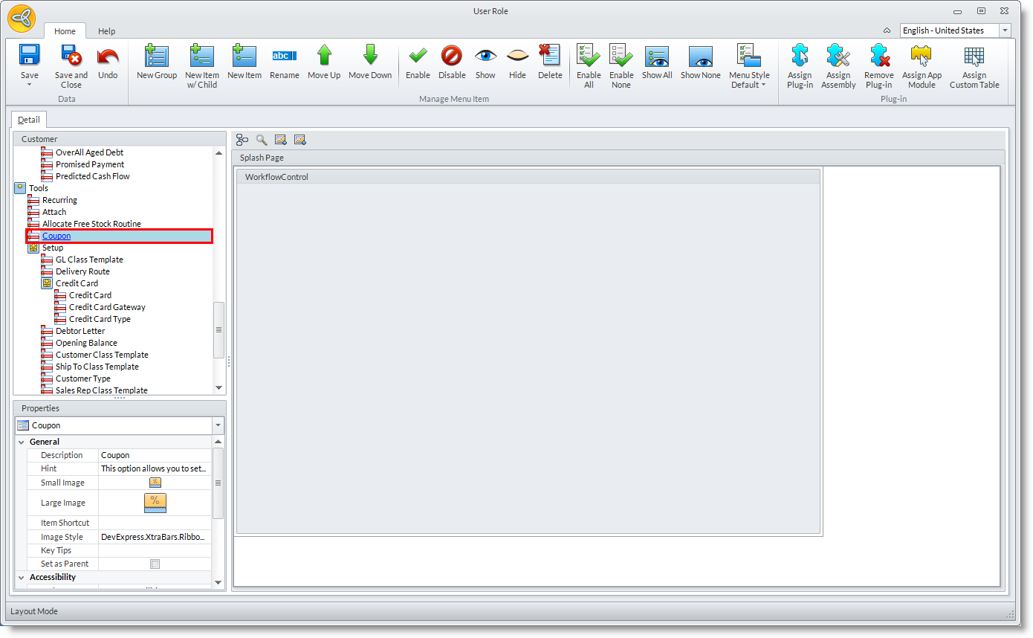This screenshot has height=638, width=1033.
Task: Switch to the Help ribbon tab
Action: (107, 31)
